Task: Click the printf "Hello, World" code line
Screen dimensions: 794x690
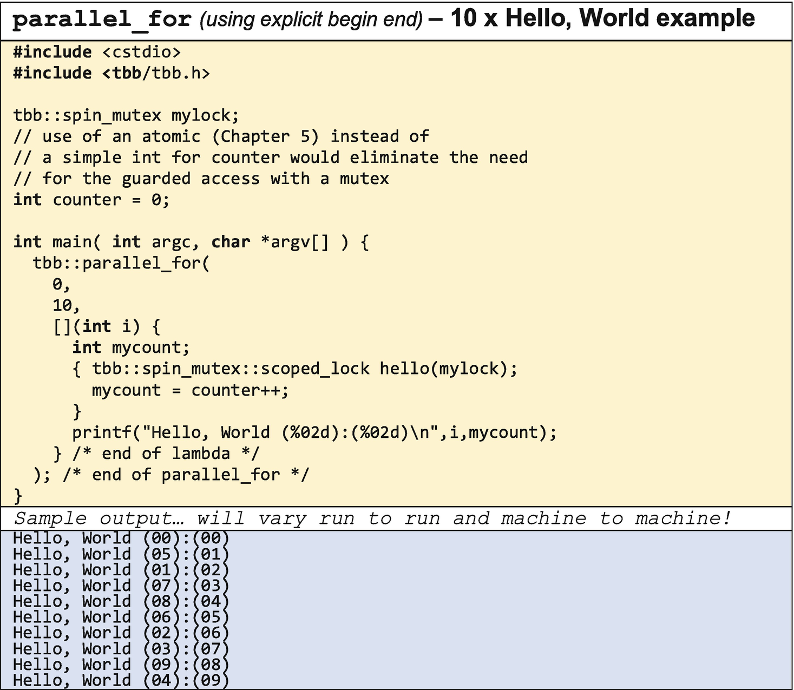Action: point(314,433)
